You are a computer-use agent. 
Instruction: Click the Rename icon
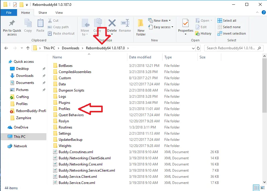[x=125, y=23]
